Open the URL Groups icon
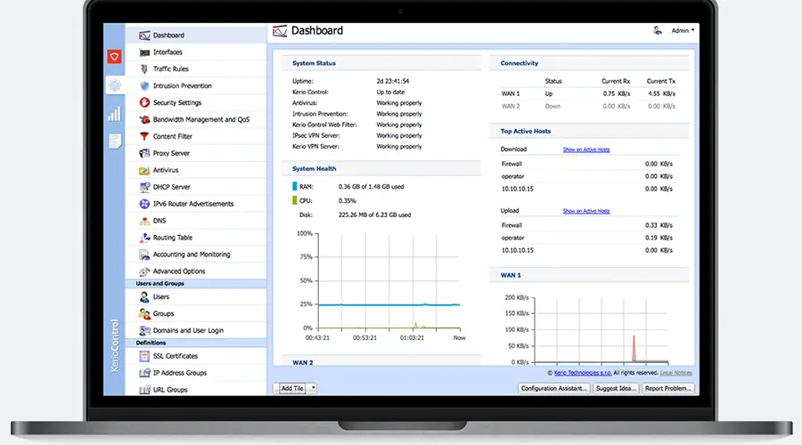The image size is (802, 445). pos(144,390)
